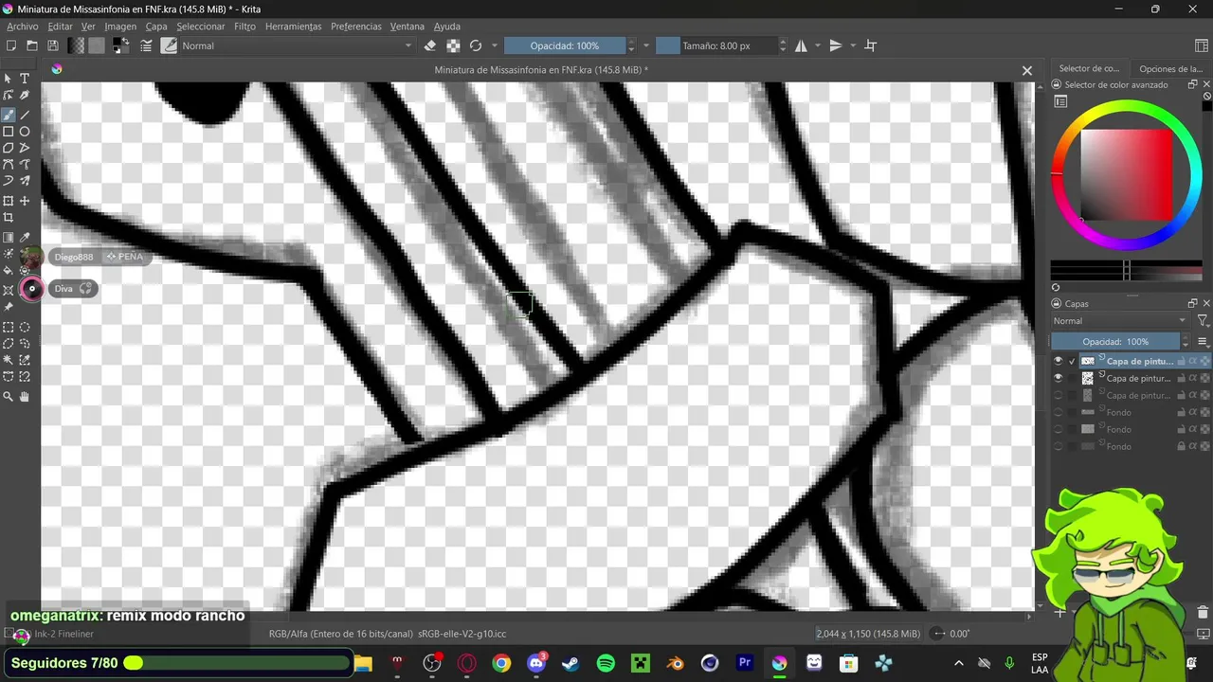Open Steam from the taskbar
The height and width of the screenshot is (682, 1213).
570,663
